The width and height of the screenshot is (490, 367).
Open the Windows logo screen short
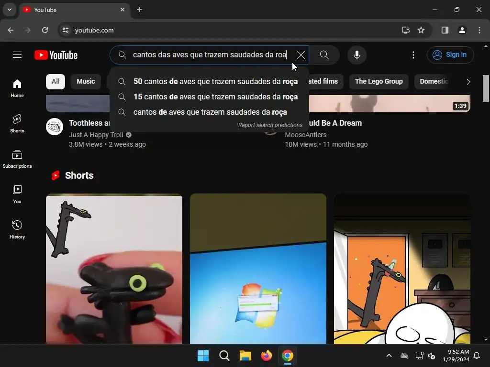[258, 269]
